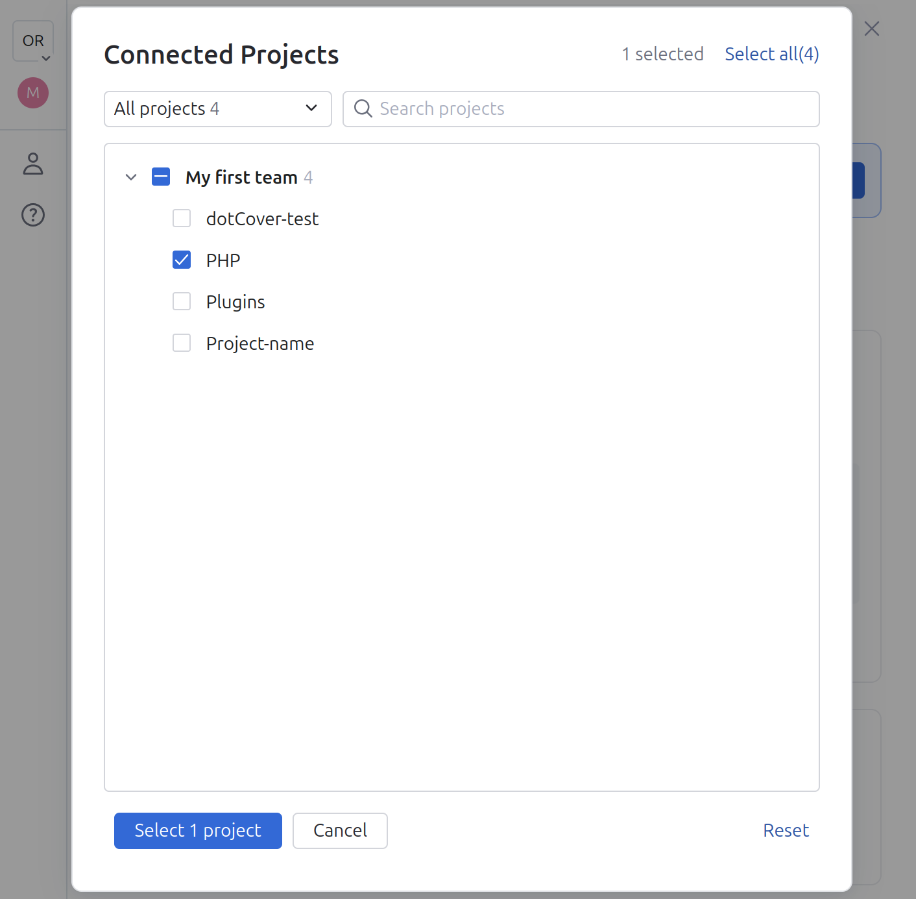This screenshot has width=916, height=899.
Task: Click the Cancel button
Action: tap(340, 830)
